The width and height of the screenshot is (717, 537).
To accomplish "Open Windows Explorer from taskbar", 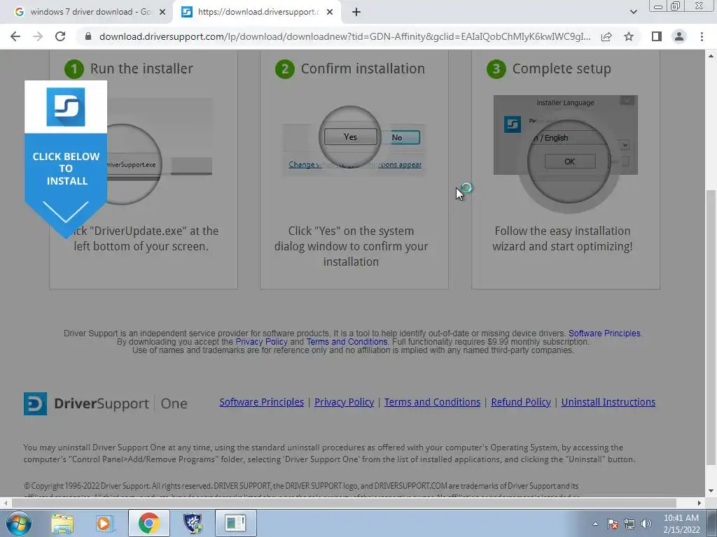I will click(62, 523).
